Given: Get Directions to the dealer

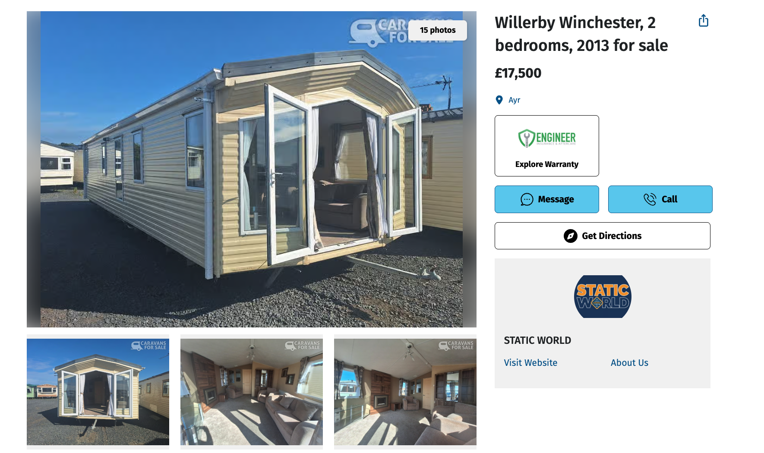Looking at the screenshot, I should [x=603, y=236].
